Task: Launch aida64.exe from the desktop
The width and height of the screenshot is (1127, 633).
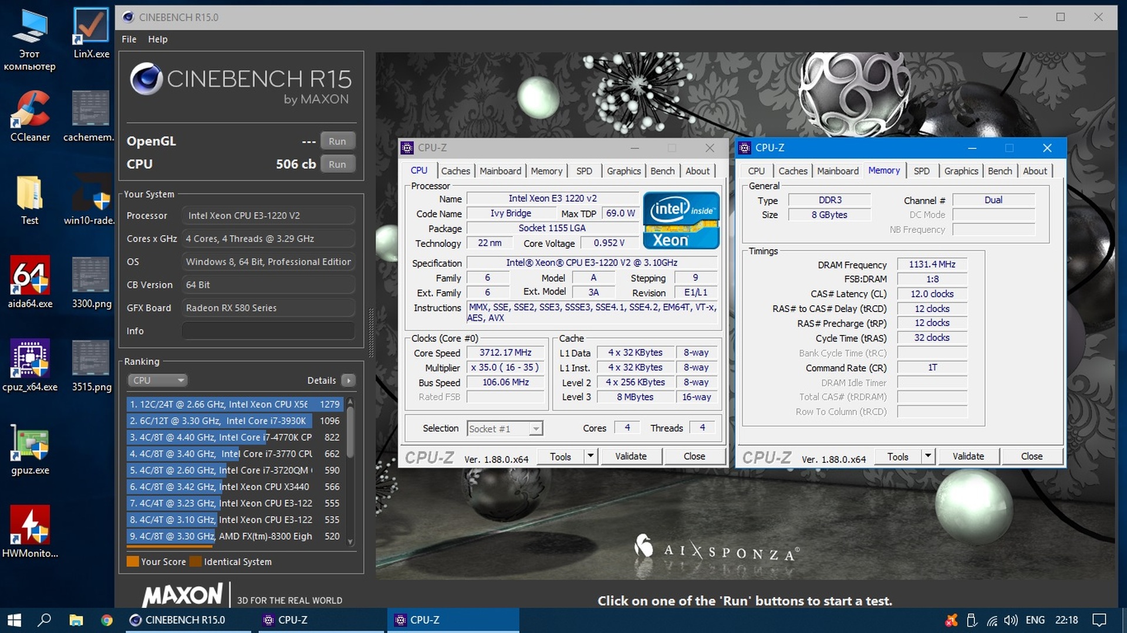Action: pyautogui.click(x=30, y=283)
